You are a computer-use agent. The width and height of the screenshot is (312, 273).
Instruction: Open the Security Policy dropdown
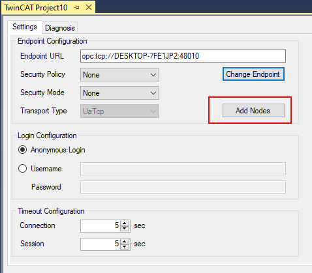coord(119,75)
